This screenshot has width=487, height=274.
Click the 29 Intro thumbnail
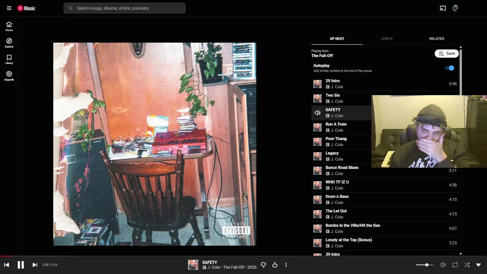(x=317, y=84)
